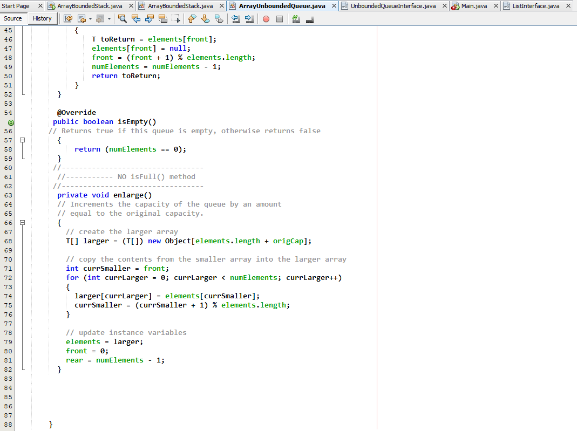Click 'elements[front] = null;' line

click(141, 48)
